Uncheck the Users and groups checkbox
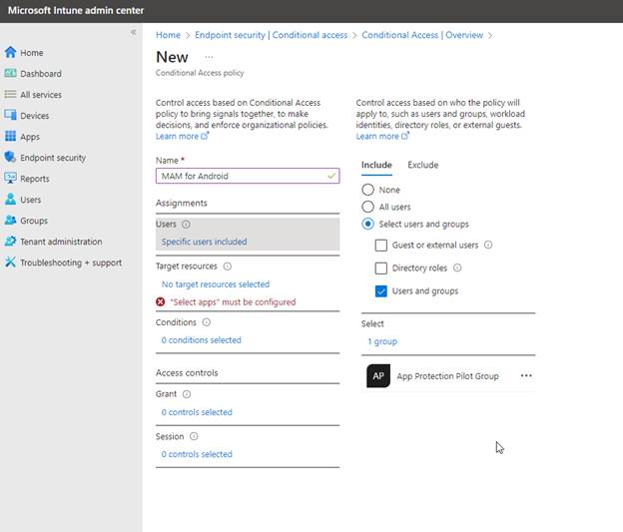This screenshot has width=623, height=532. click(x=381, y=291)
